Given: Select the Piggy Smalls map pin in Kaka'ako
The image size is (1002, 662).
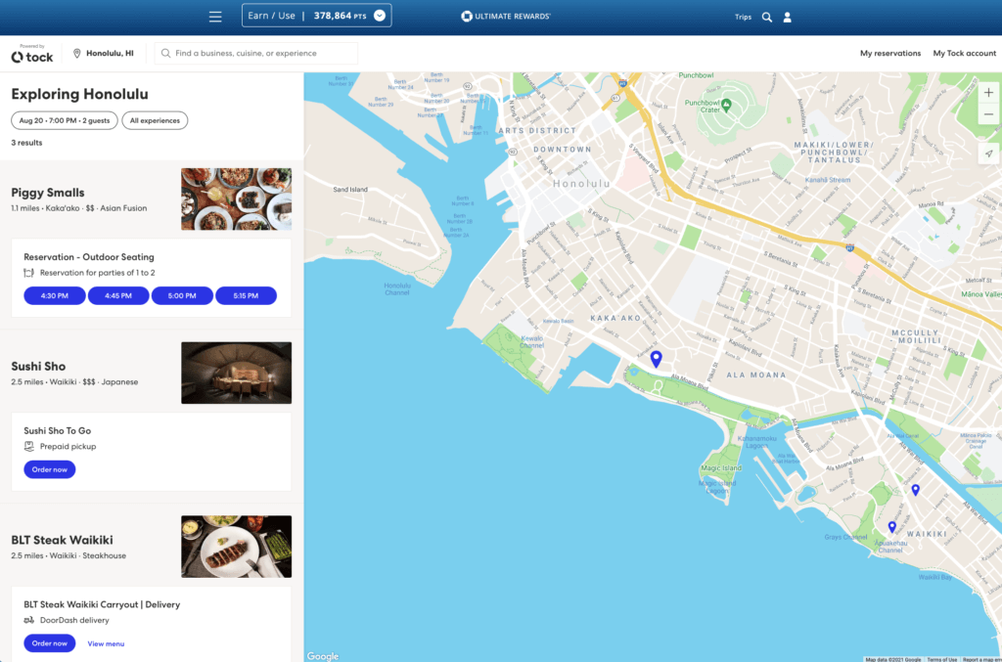Looking at the screenshot, I should [657, 359].
